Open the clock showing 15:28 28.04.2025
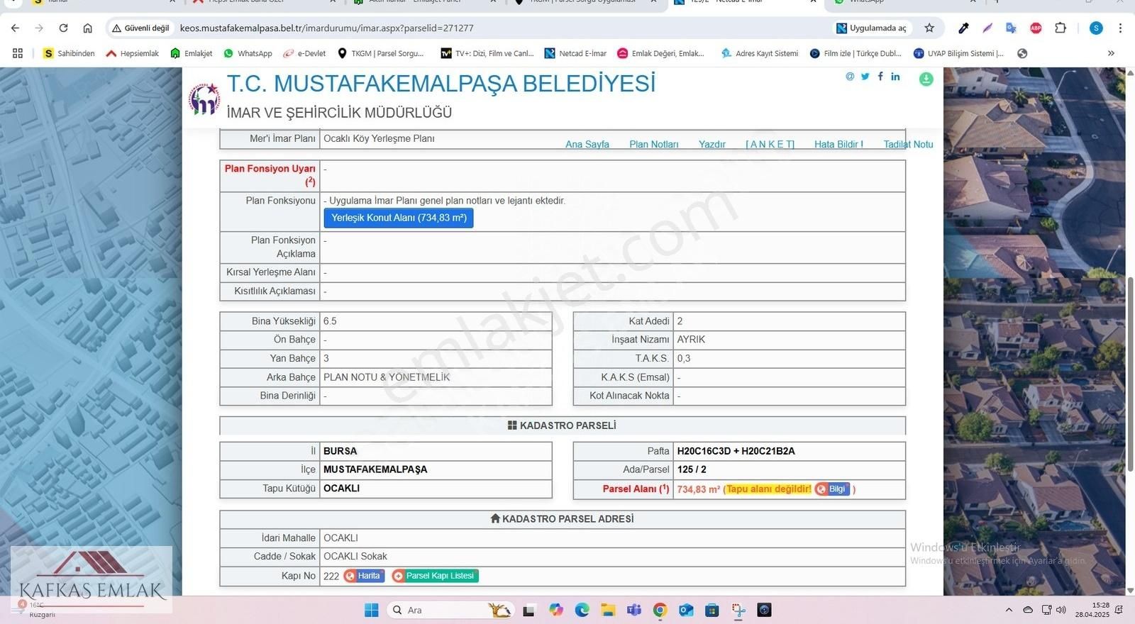This screenshot has width=1135, height=624. 1092,610
